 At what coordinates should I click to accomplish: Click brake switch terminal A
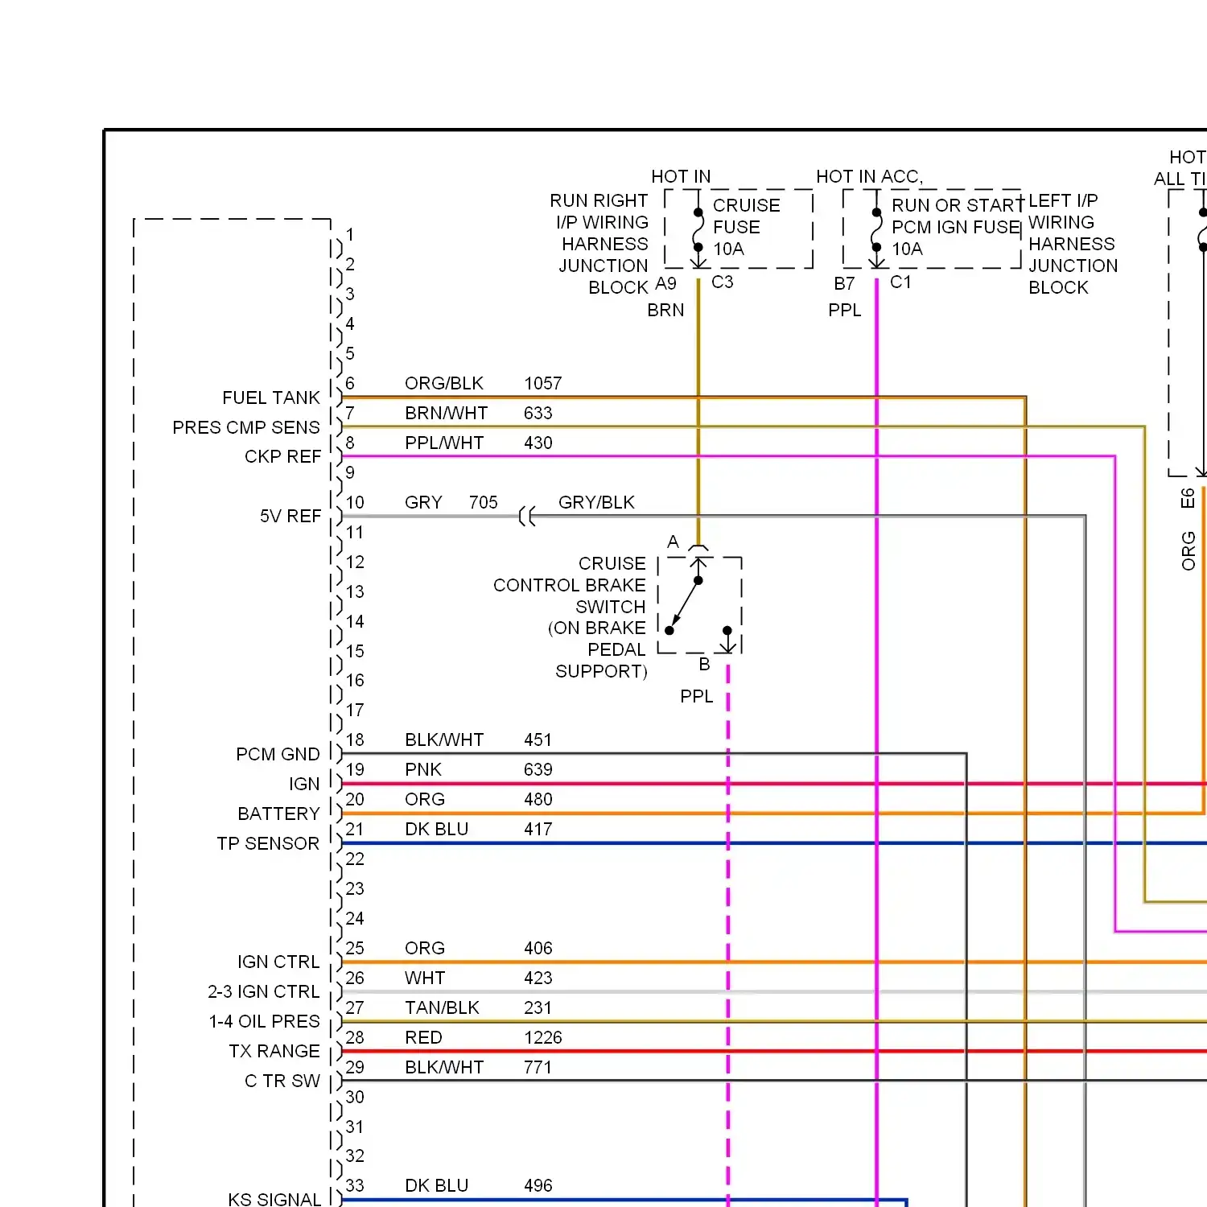pos(673,542)
